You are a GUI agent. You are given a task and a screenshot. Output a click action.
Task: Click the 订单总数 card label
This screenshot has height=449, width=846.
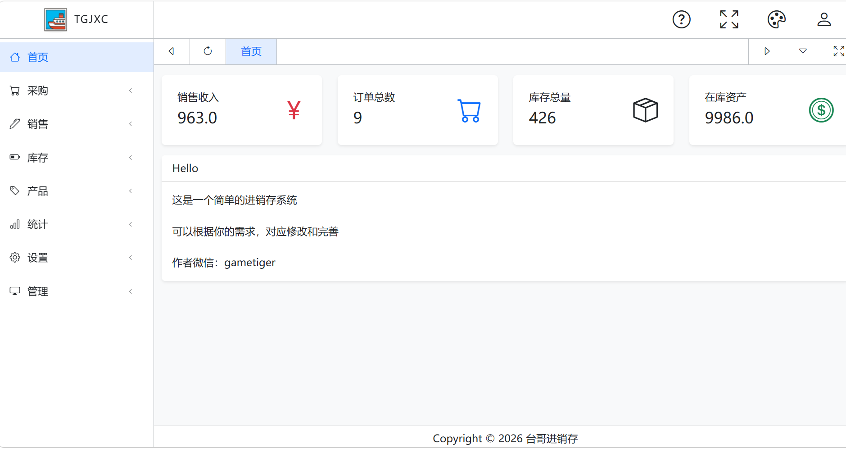pos(374,97)
